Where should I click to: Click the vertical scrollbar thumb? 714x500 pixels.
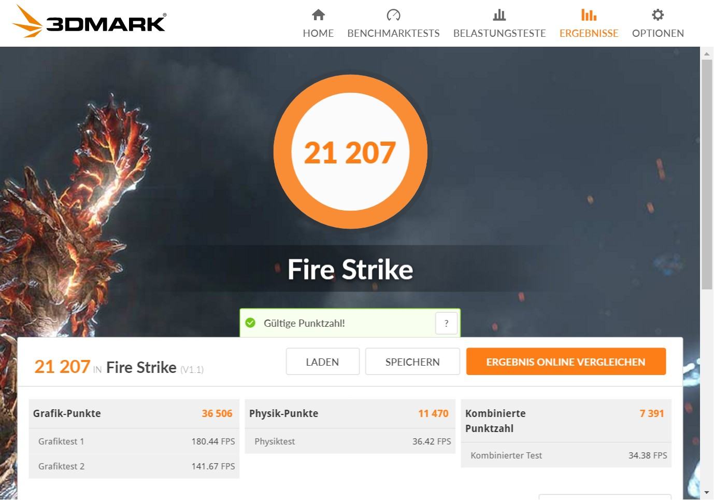click(x=707, y=174)
